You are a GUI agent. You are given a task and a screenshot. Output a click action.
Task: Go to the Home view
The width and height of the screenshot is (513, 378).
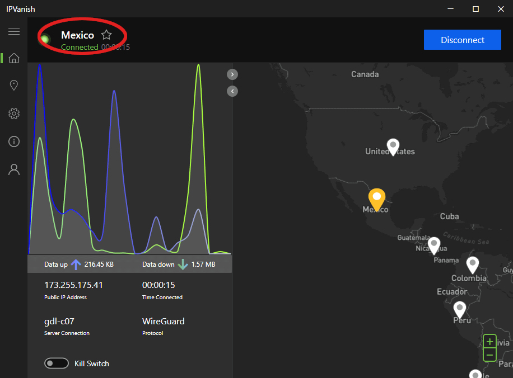(14, 58)
